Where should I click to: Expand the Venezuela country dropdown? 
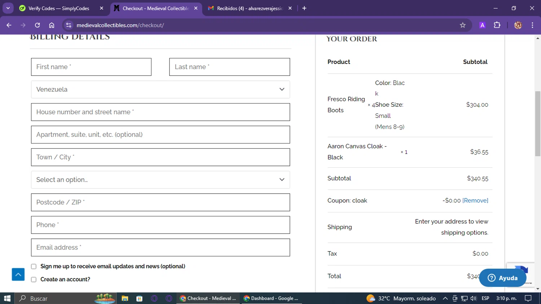(160, 89)
